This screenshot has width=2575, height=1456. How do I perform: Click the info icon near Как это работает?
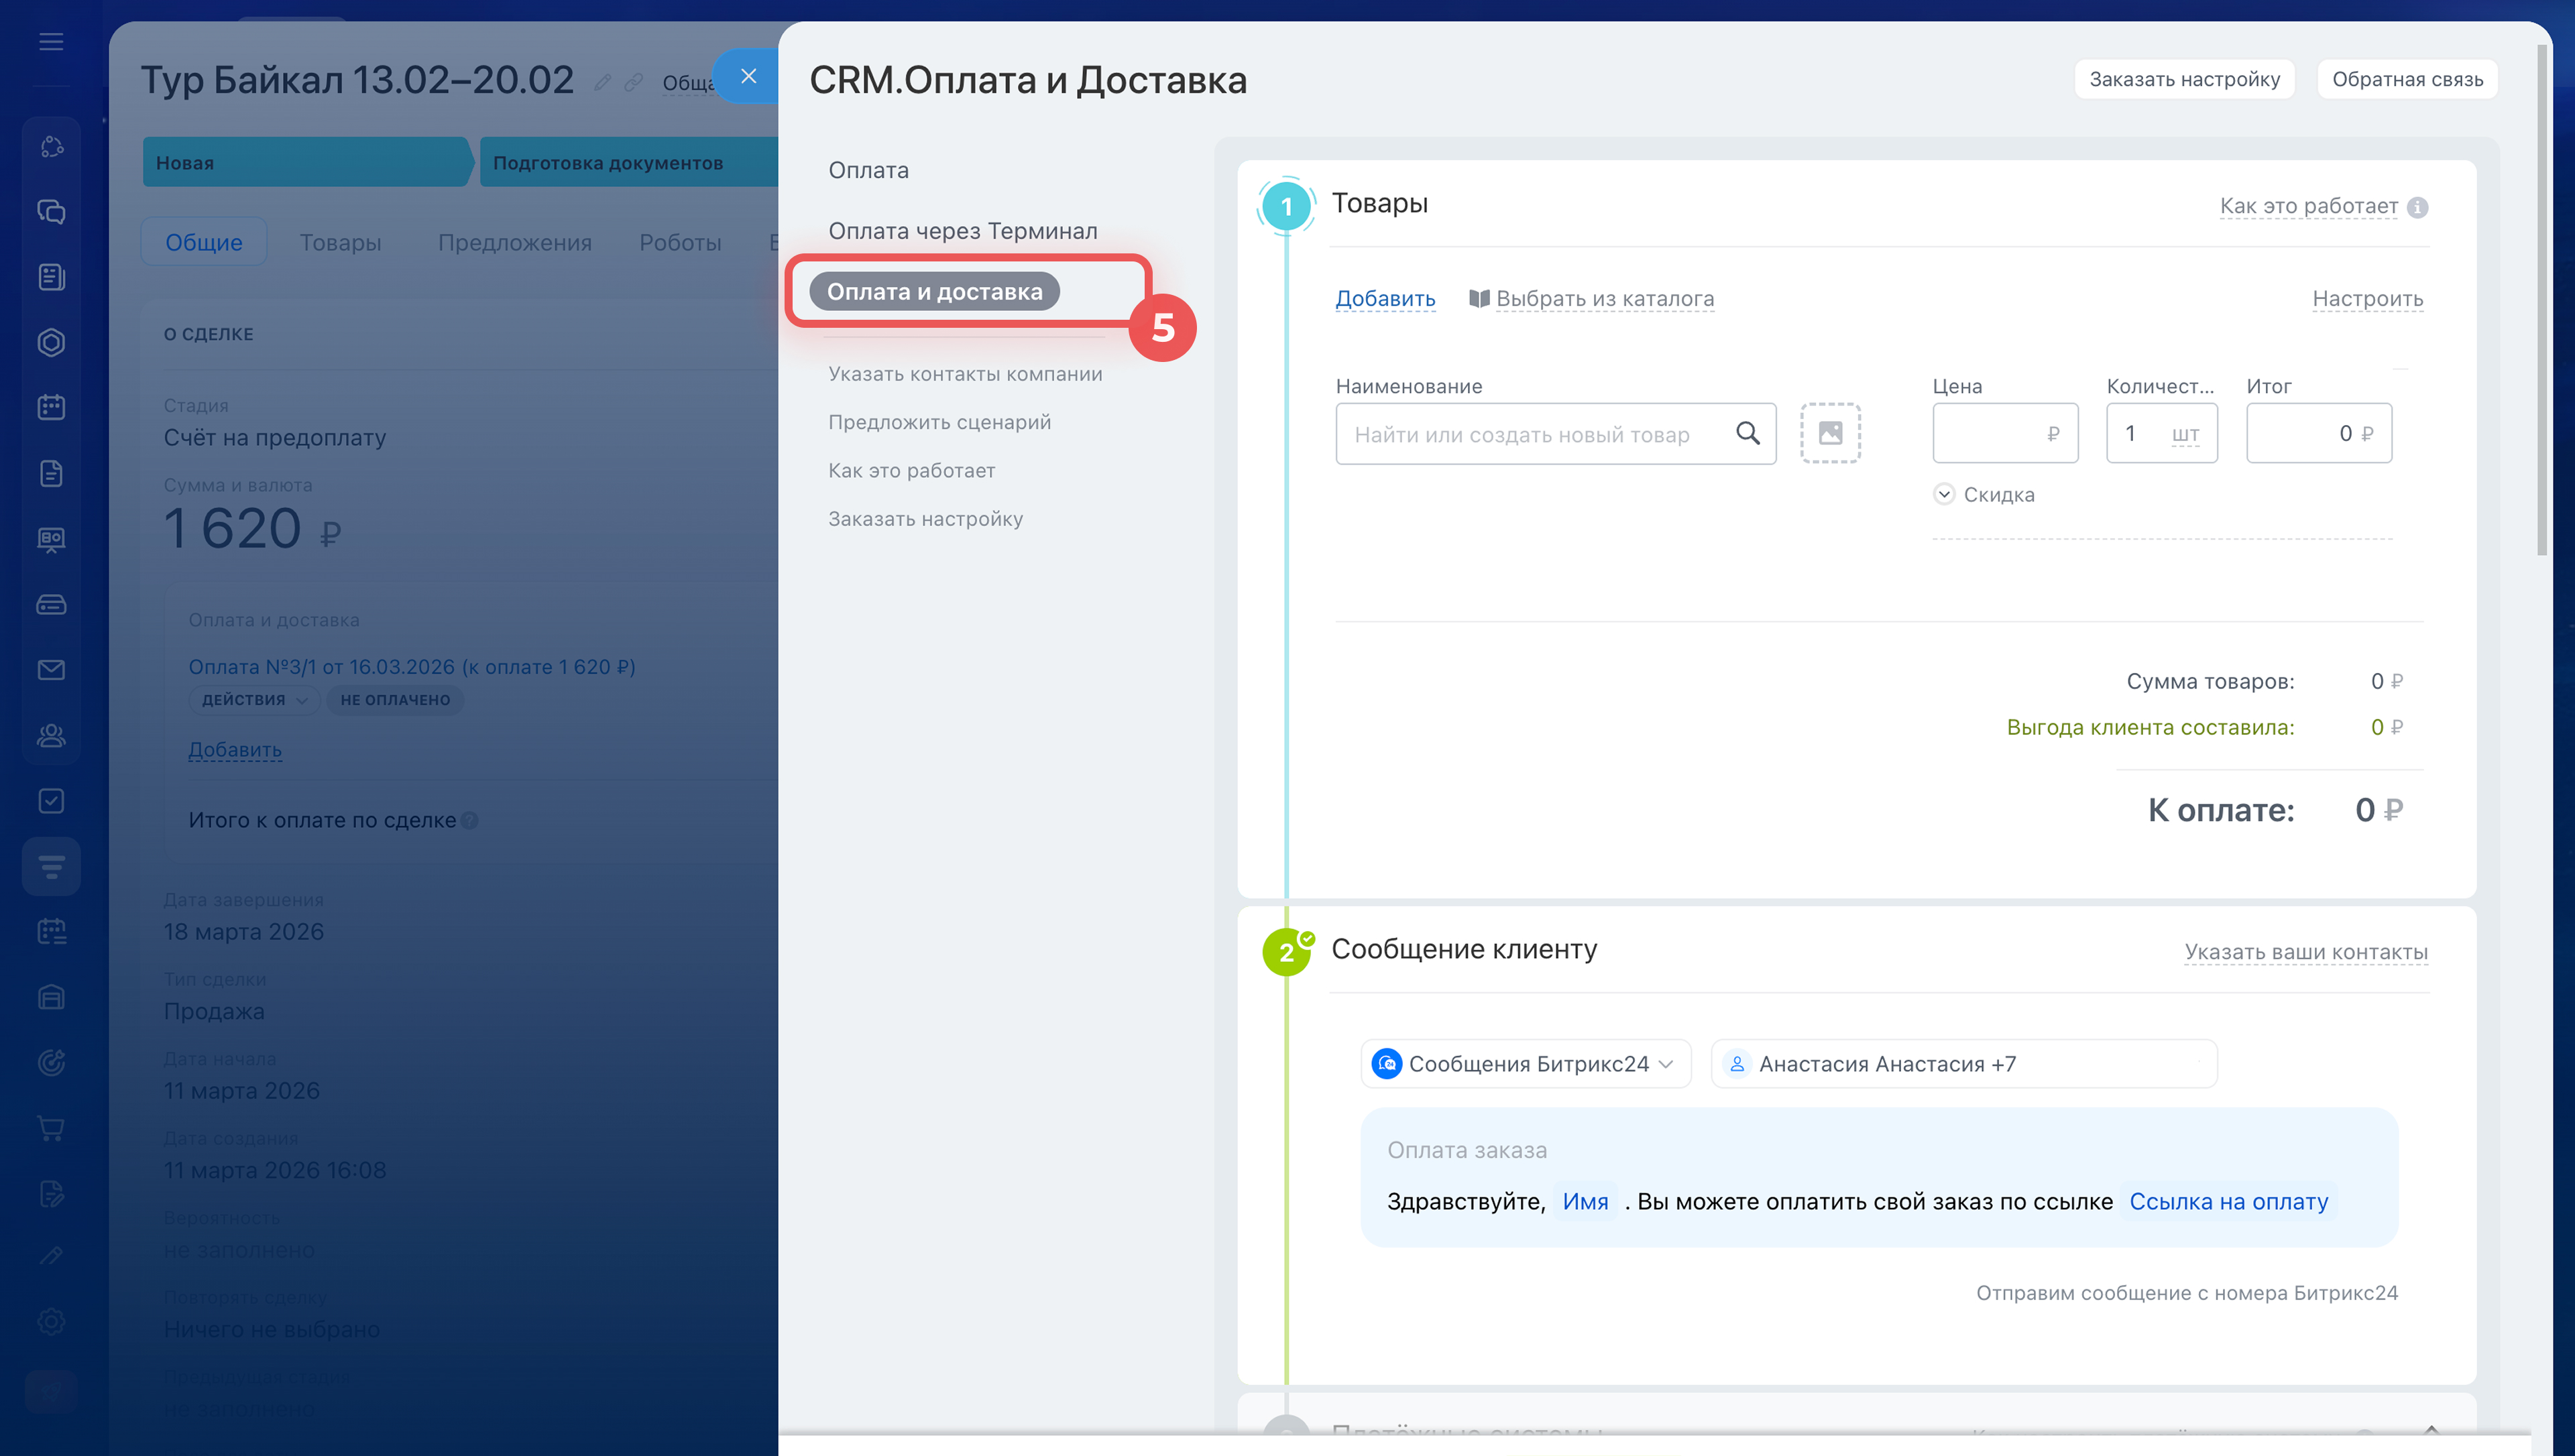pos(2418,207)
